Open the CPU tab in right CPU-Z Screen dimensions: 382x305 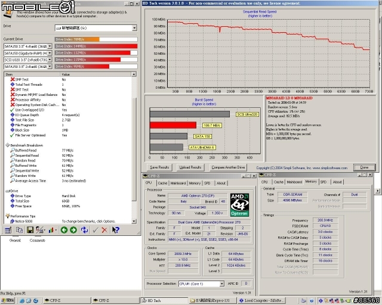pos(264,182)
